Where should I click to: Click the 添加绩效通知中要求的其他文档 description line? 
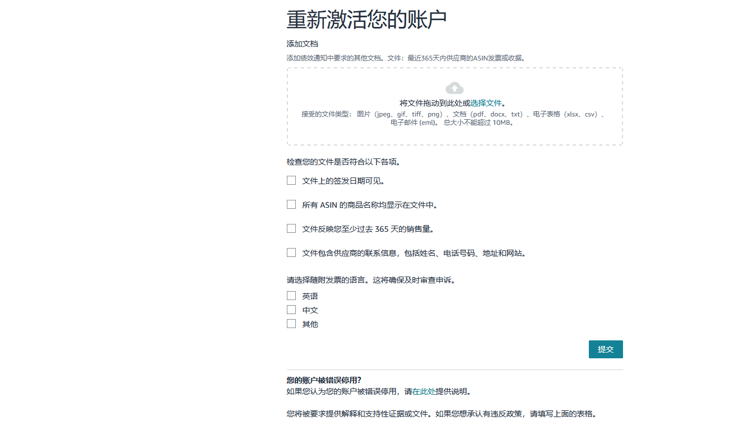pos(406,58)
